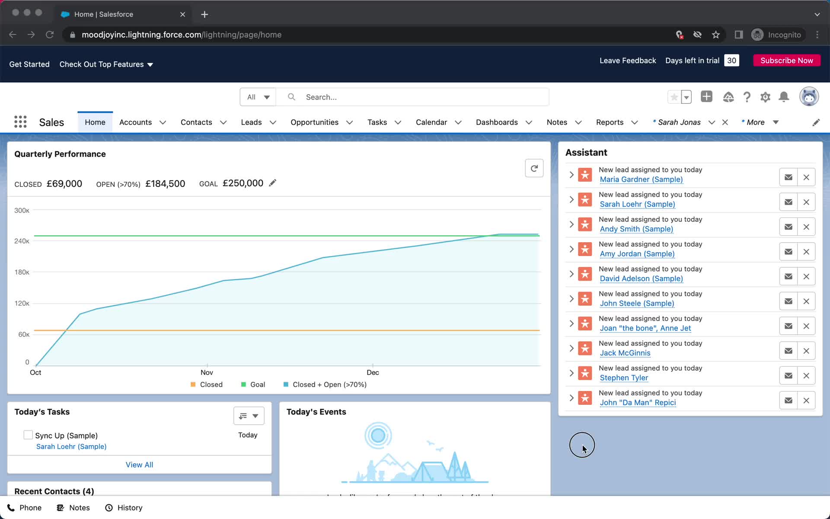This screenshot has width=830, height=519.
Task: Open the History utility item
Action: [x=124, y=508]
